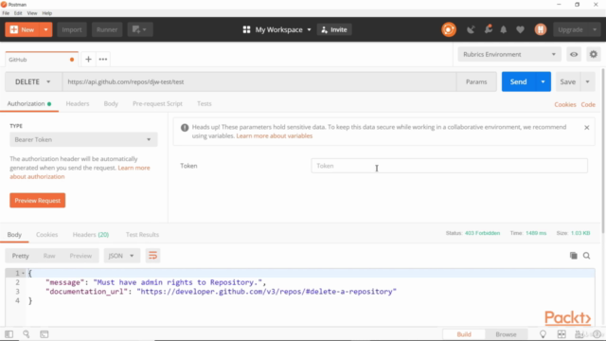Add a new request tab

click(x=88, y=59)
